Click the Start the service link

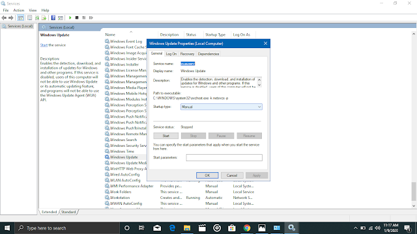[x=44, y=45]
